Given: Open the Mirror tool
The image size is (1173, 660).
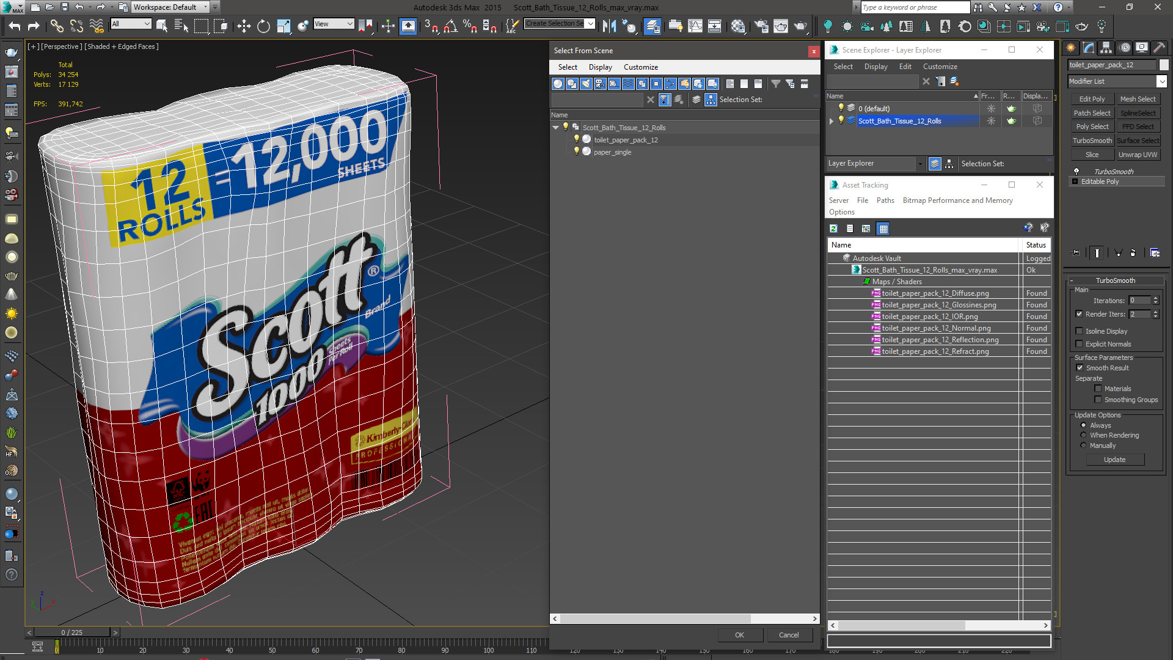Looking at the screenshot, I should tap(609, 26).
